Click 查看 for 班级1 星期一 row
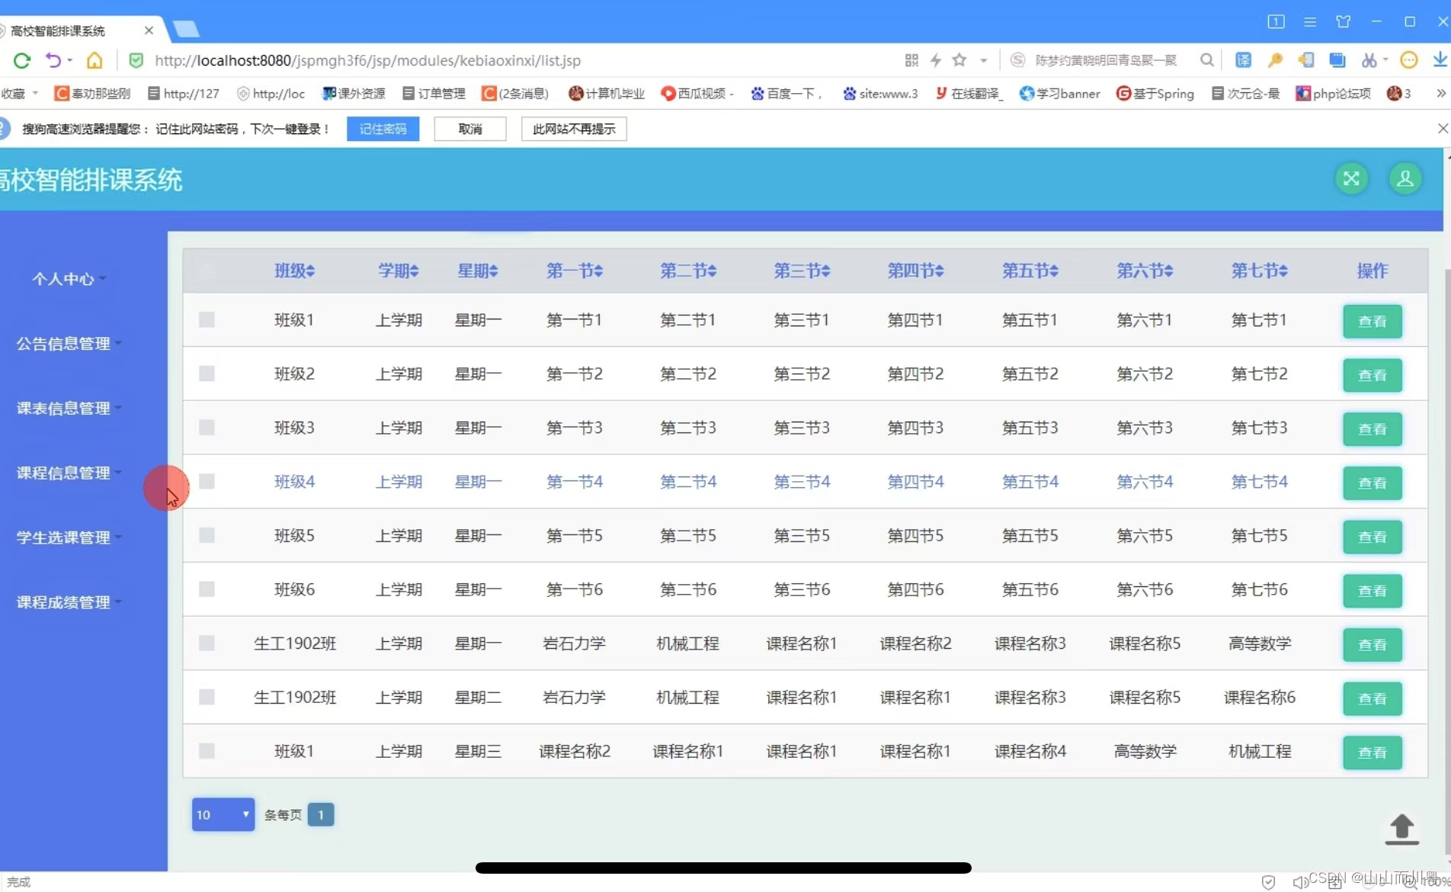Screen dimensions: 1451x892 (x=1373, y=321)
